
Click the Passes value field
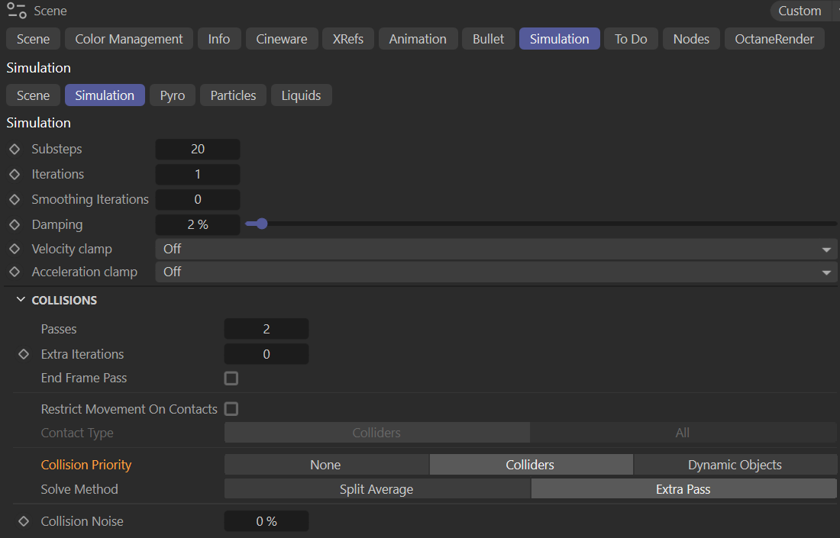[267, 330]
